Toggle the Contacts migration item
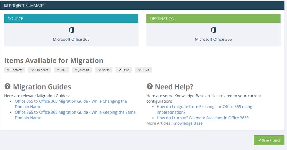Image resolution: width=287 pixels, height=150 pixels. pyautogui.click(x=15, y=70)
